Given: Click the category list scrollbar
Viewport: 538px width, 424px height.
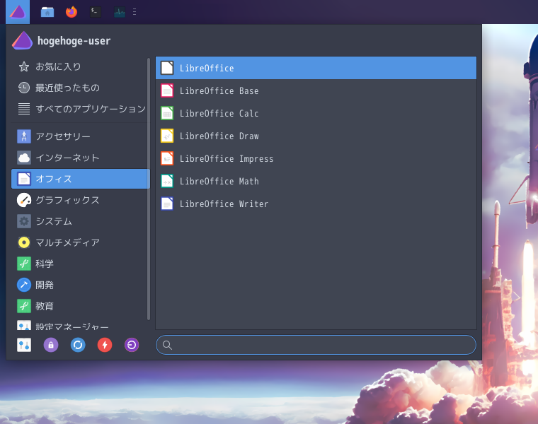Looking at the screenshot, I should tap(149, 189).
